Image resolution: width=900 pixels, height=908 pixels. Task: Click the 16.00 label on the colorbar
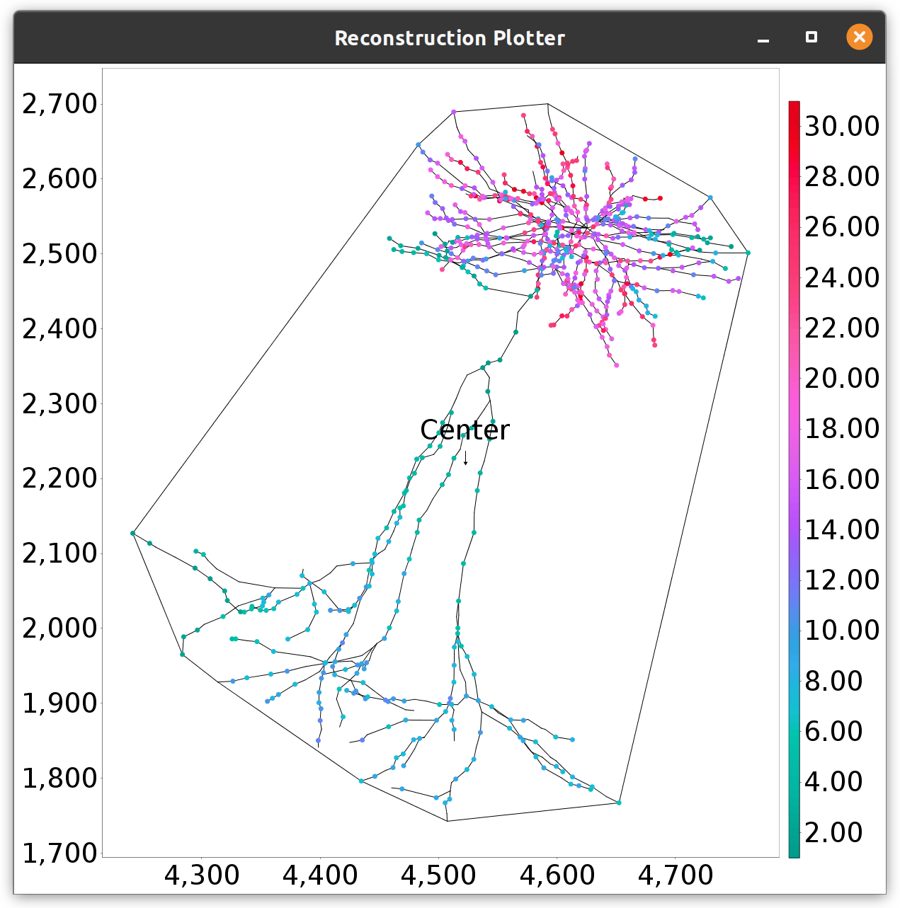point(841,479)
